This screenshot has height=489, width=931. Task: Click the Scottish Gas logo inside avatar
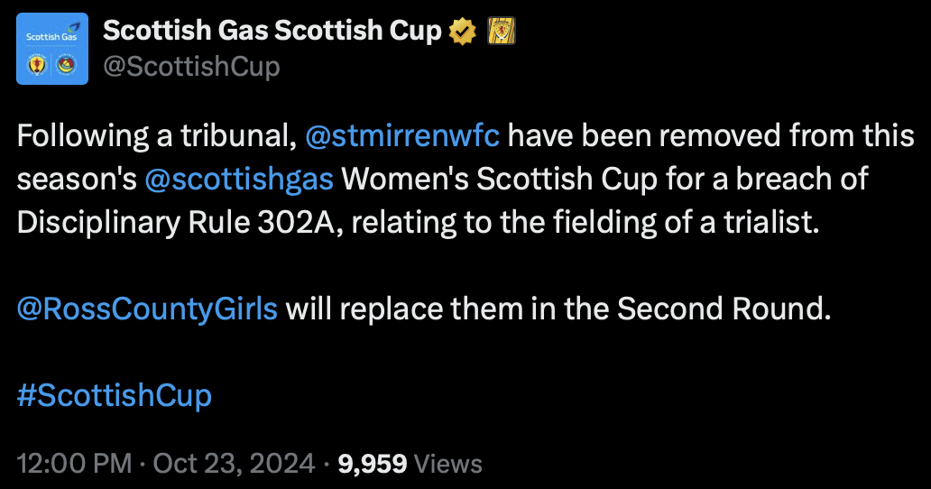coord(52,33)
